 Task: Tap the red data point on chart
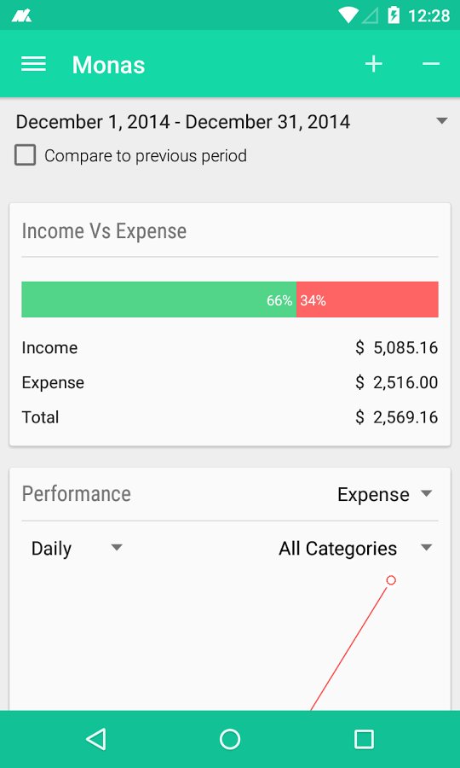point(391,580)
